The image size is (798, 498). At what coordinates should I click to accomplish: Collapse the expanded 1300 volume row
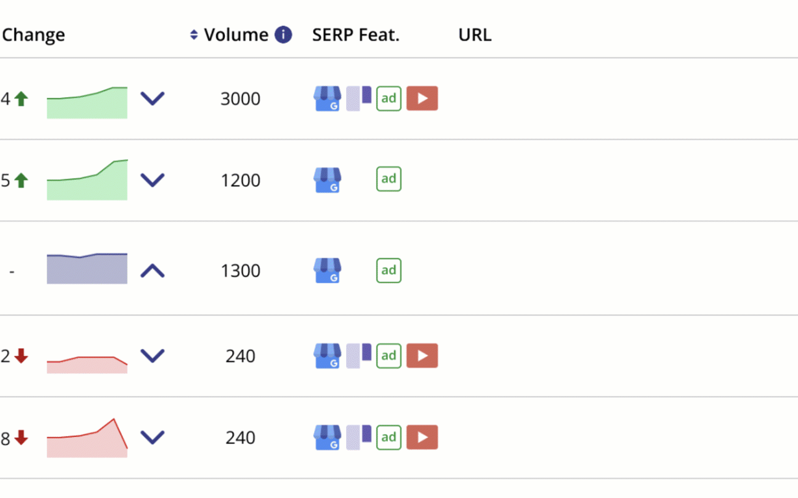point(153,269)
